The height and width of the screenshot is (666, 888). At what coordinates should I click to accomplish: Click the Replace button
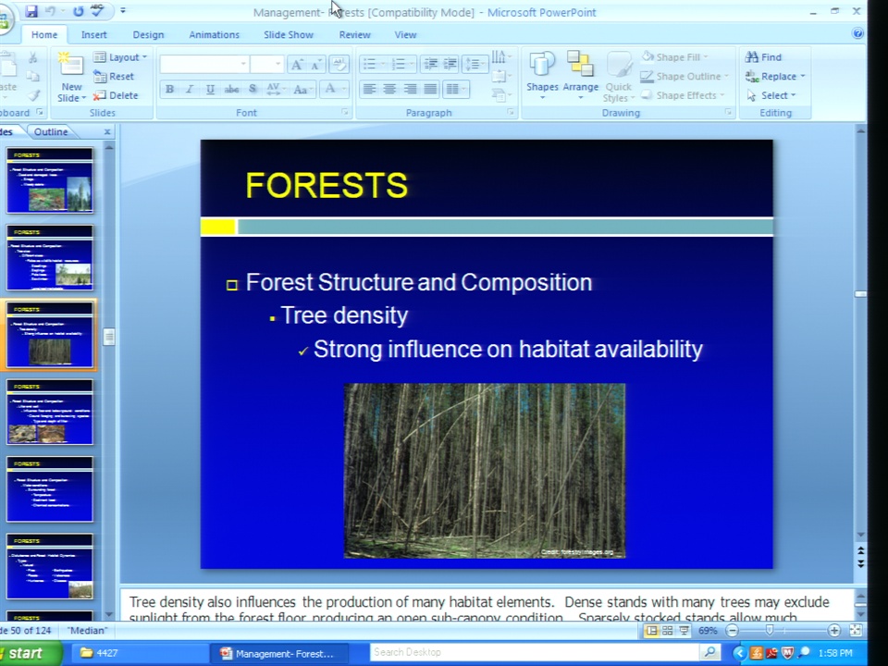775,76
